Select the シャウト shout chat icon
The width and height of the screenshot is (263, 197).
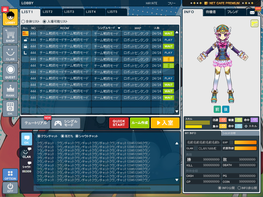pos(27,165)
